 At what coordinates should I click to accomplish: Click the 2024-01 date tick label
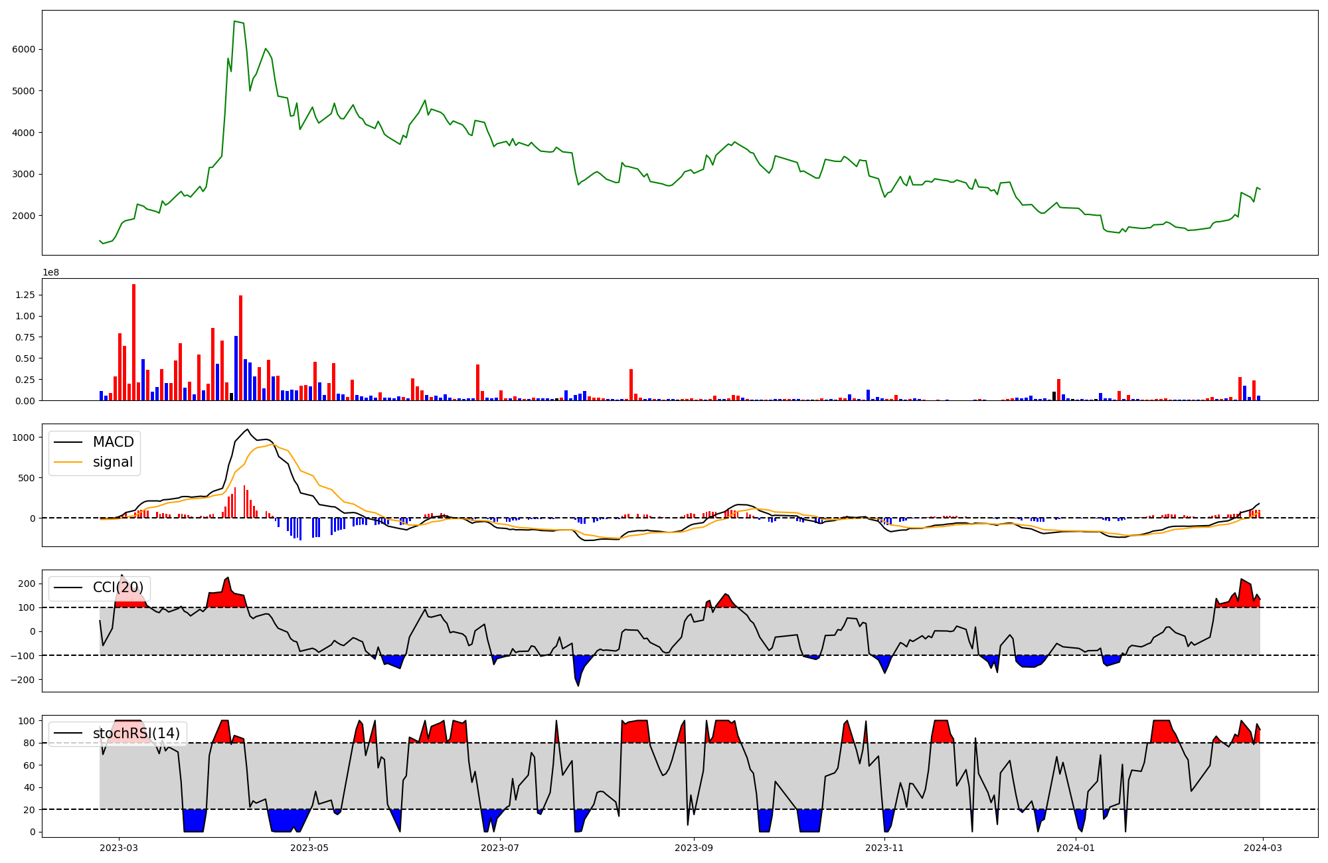(1075, 848)
